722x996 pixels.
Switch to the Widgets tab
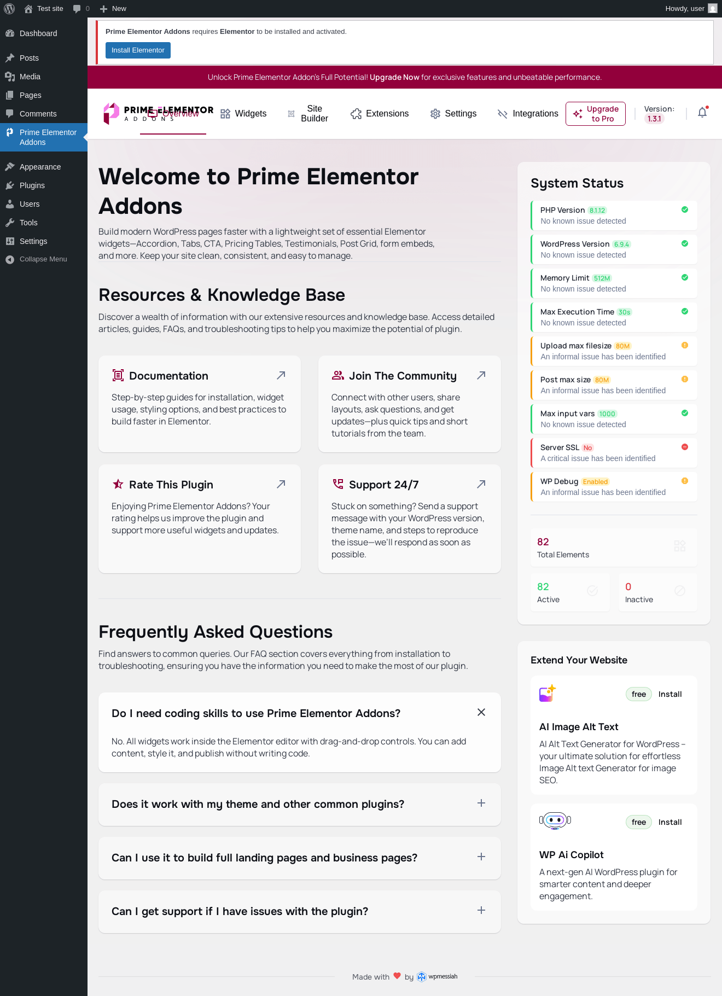(243, 113)
